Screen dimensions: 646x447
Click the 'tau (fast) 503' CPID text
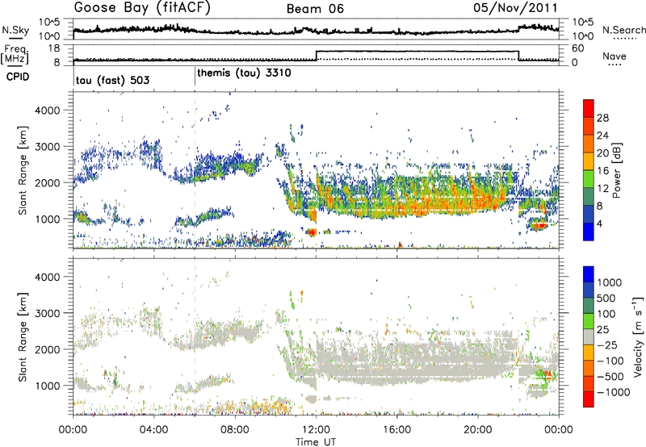(112, 80)
